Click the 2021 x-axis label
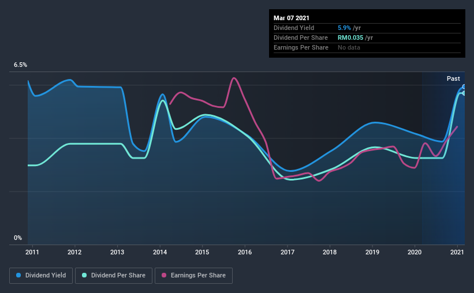 coord(457,252)
